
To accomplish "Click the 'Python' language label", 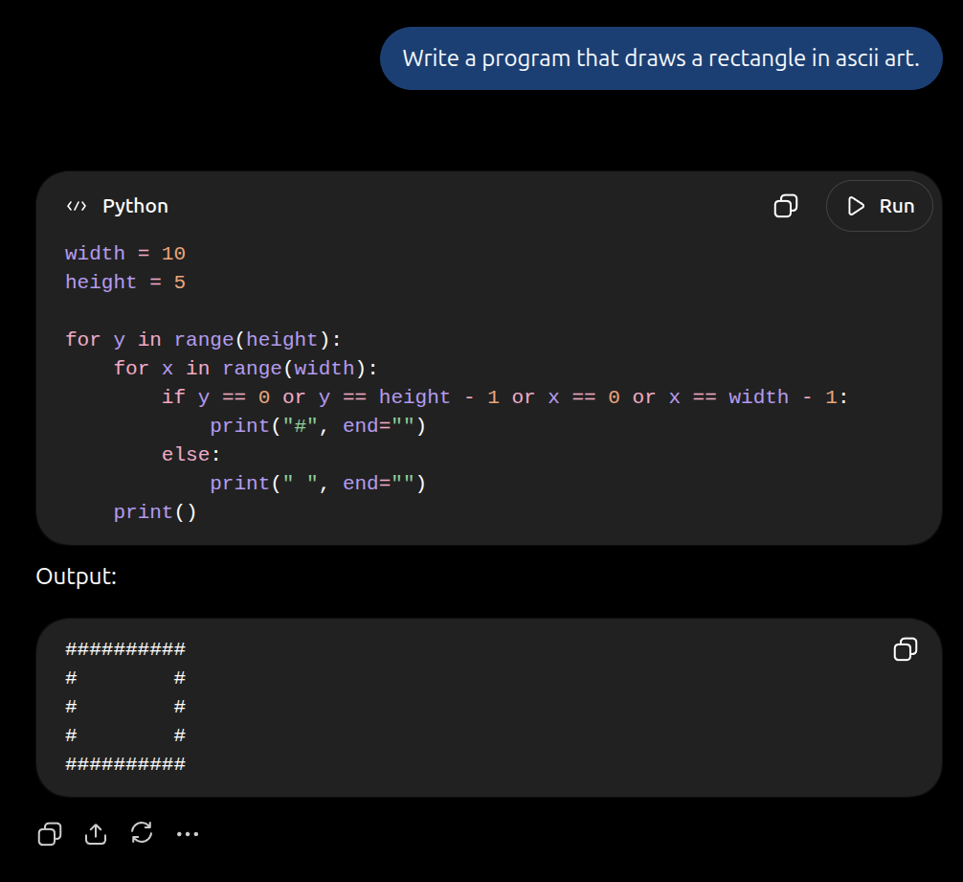I will 135,206.
